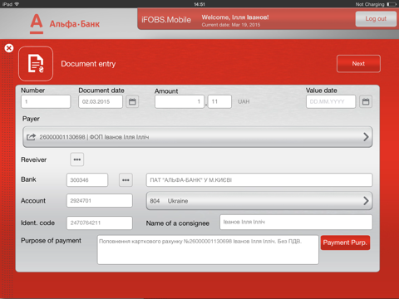Tap the iPad battery status indicator
The width and height of the screenshot is (399, 299).
[392, 4]
